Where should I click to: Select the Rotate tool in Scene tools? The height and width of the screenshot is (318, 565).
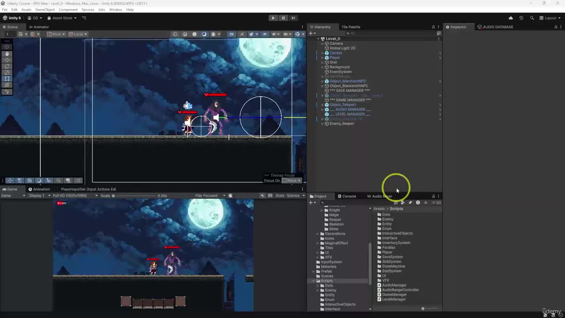(x=7, y=66)
